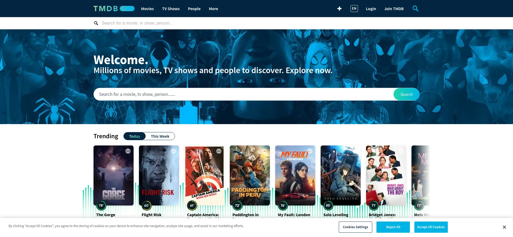Click My Fault: London 76% score badge
This screenshot has height=237, width=513.
(x=283, y=206)
